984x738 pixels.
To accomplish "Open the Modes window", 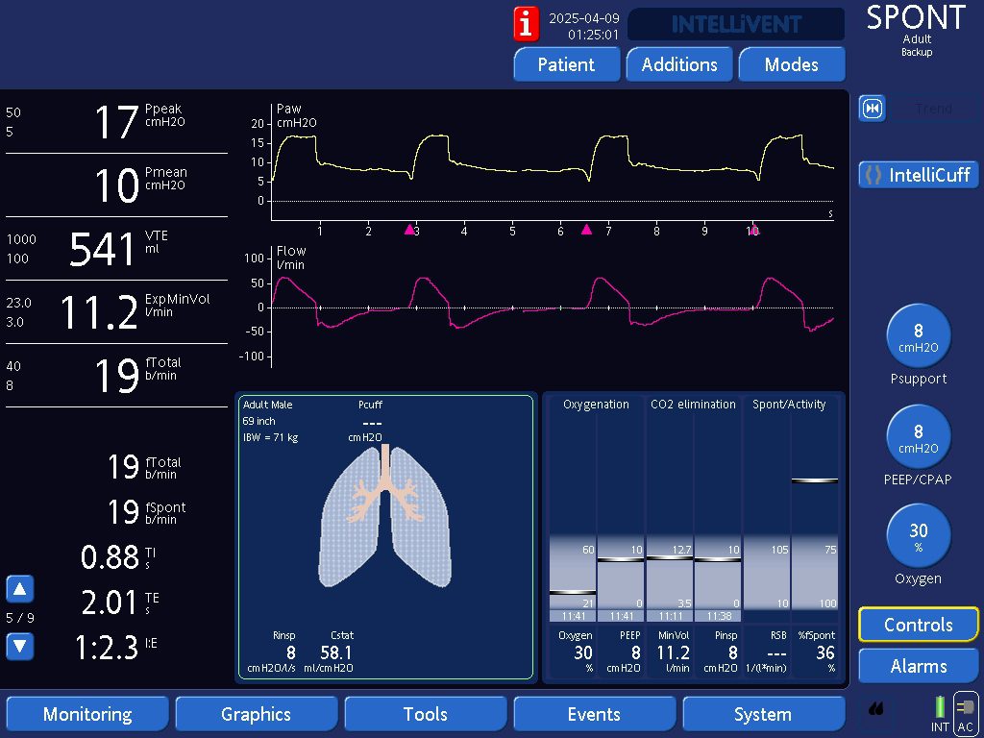I will click(x=791, y=64).
